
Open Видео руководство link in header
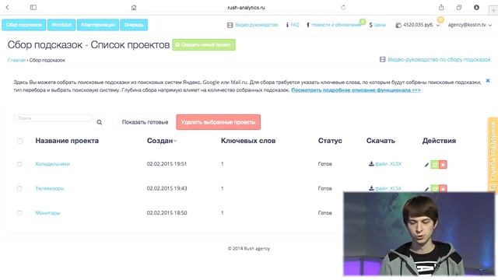click(252, 25)
